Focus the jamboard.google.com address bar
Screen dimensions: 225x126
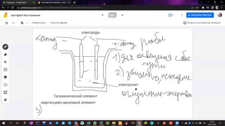[x=61, y=8]
